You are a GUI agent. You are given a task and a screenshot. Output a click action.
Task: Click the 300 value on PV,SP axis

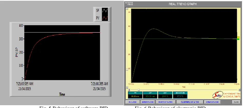[x=20, y=39]
